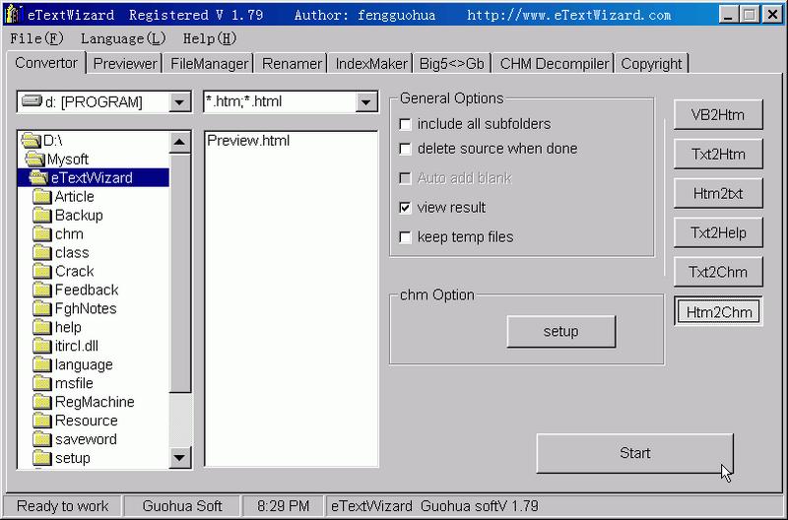The height and width of the screenshot is (520, 788).
Task: Click the eTextWizard Guohua softV 1.79 status text
Action: [x=434, y=506]
